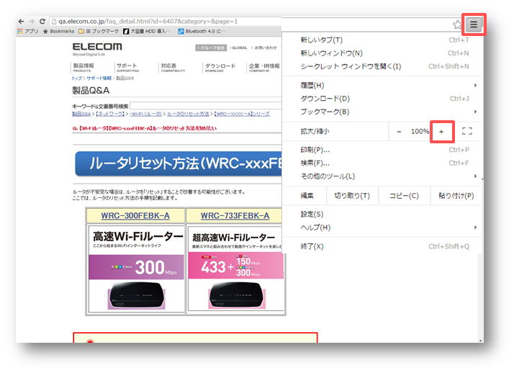Expand その他のツール(L) submenu
The width and height of the screenshot is (514, 373).
[x=382, y=176]
